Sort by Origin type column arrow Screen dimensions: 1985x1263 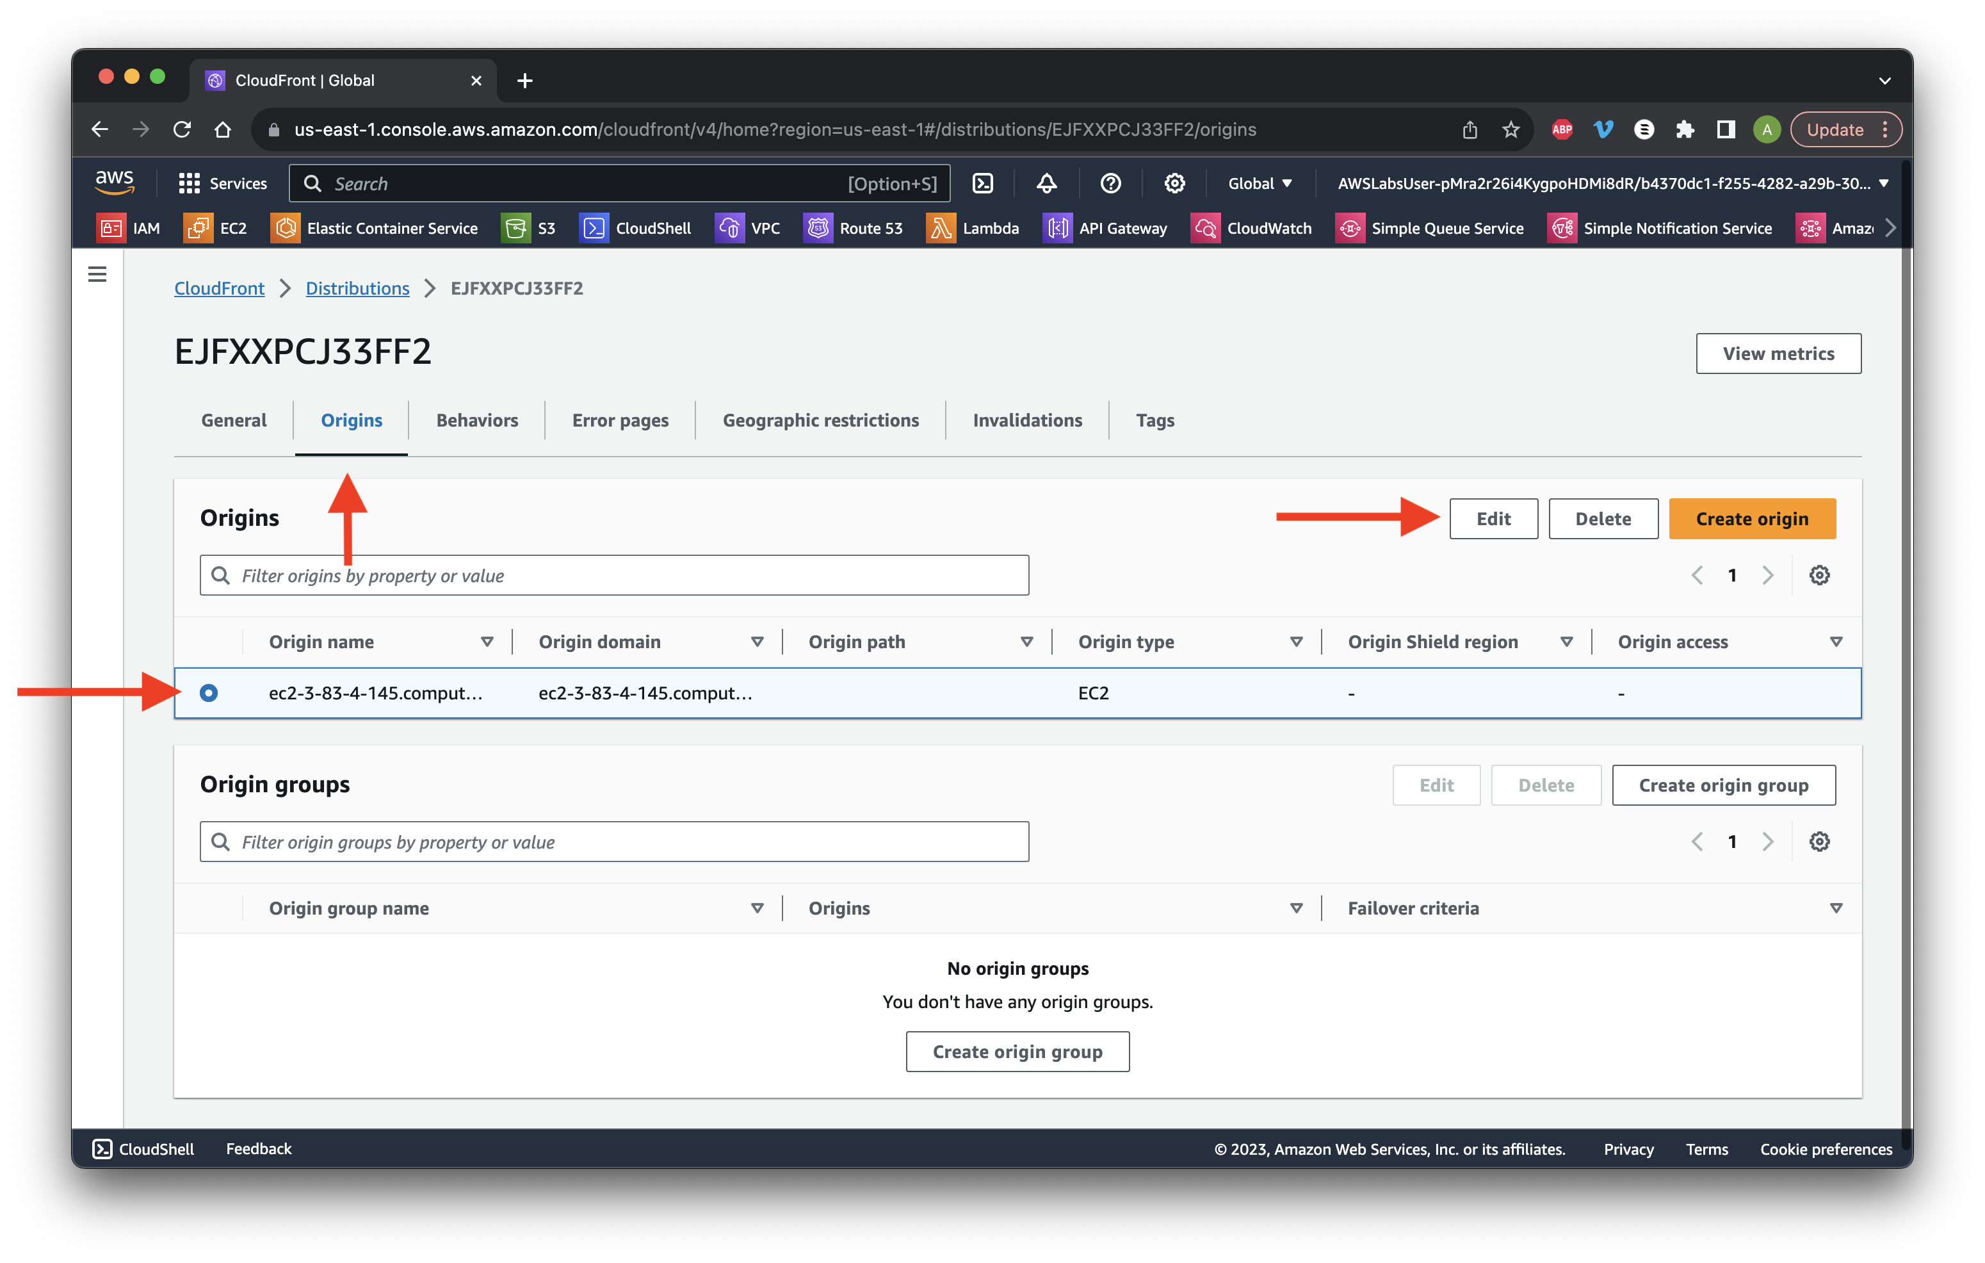pos(1296,641)
